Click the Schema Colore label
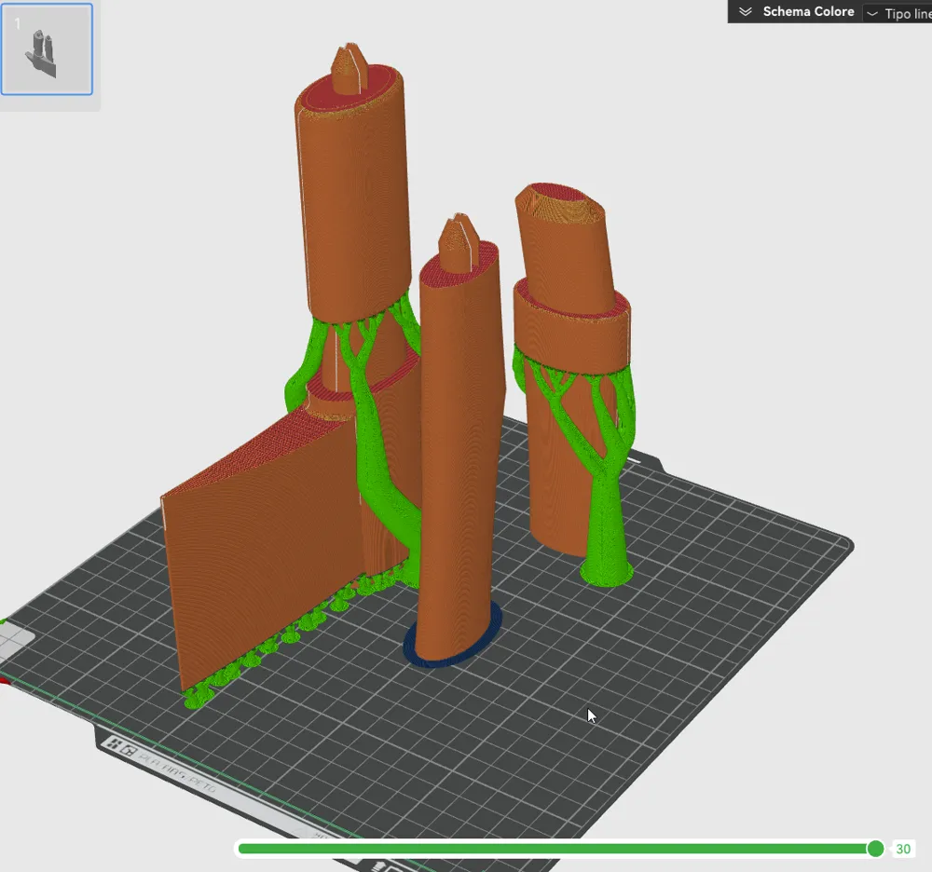The image size is (932, 872). point(808,12)
